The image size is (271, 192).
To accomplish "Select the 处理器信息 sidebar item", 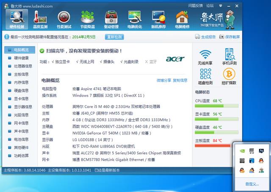I will 20,66.
